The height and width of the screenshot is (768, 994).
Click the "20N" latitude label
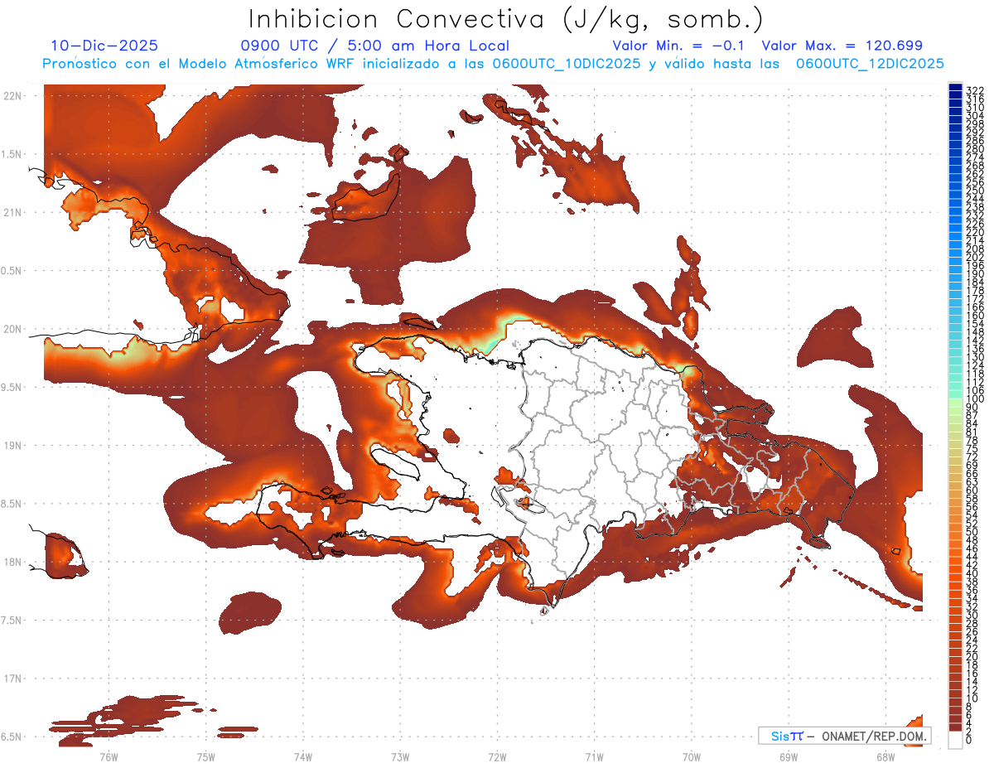pos(12,329)
